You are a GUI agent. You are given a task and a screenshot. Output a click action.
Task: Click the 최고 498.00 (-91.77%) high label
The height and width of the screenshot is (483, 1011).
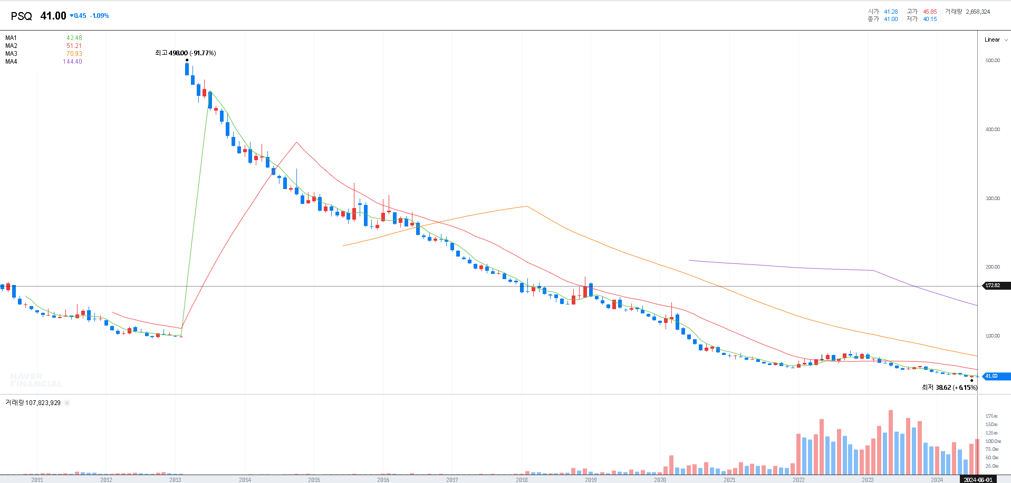coord(185,53)
